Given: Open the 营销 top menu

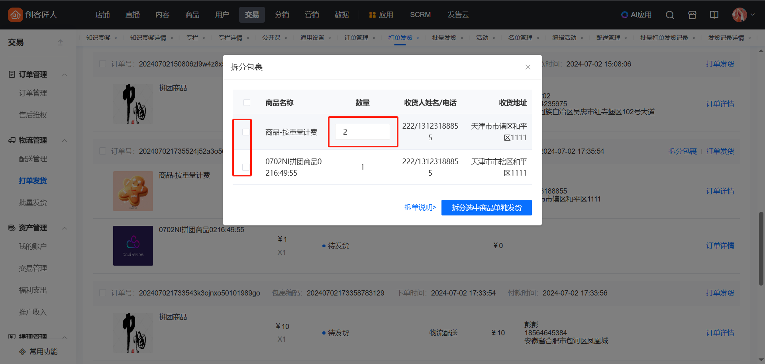Looking at the screenshot, I should pyautogui.click(x=312, y=15).
